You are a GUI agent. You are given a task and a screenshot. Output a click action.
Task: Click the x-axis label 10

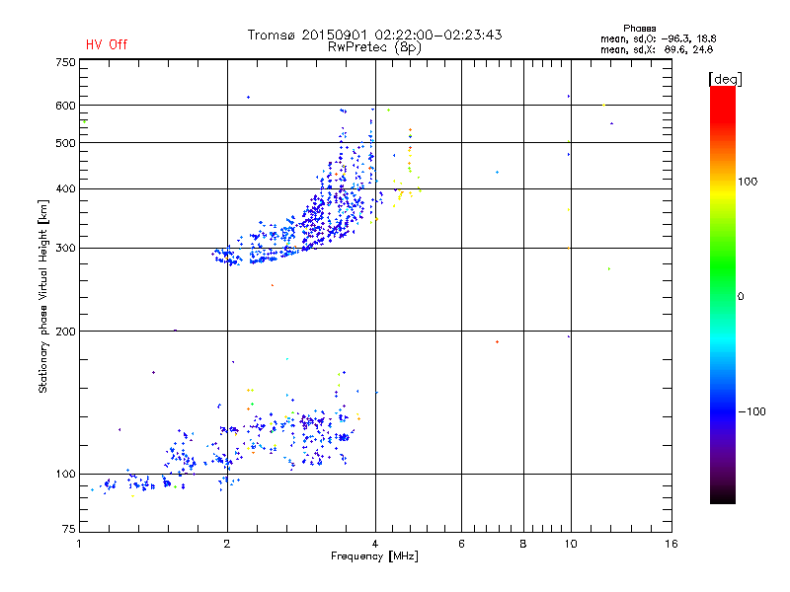coord(571,544)
